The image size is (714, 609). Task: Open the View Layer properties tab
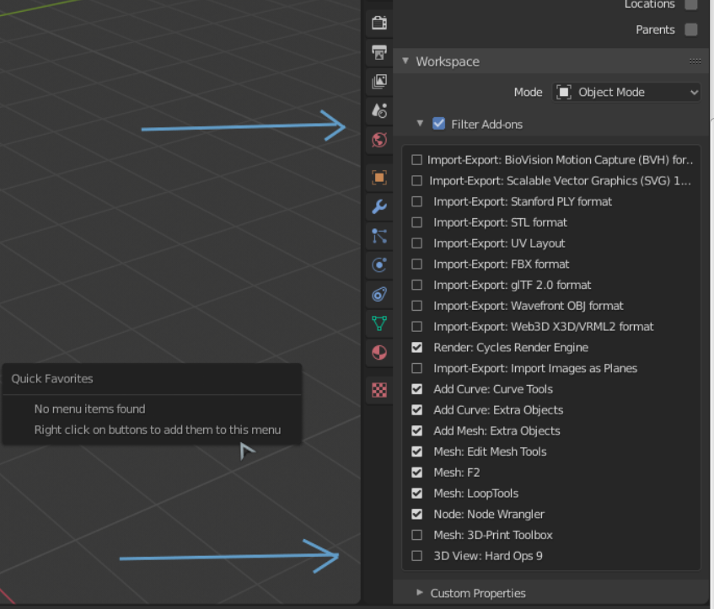click(379, 81)
